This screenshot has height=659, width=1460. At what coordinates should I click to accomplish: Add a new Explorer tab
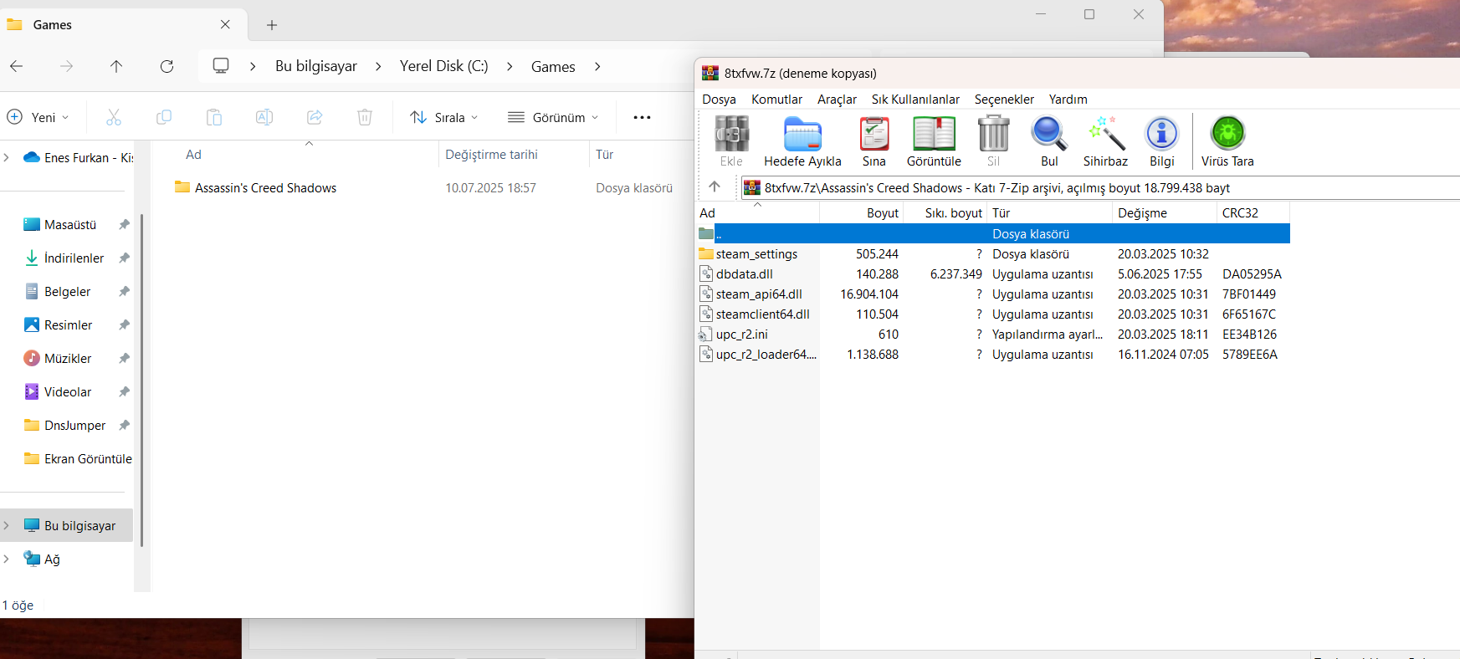point(272,25)
